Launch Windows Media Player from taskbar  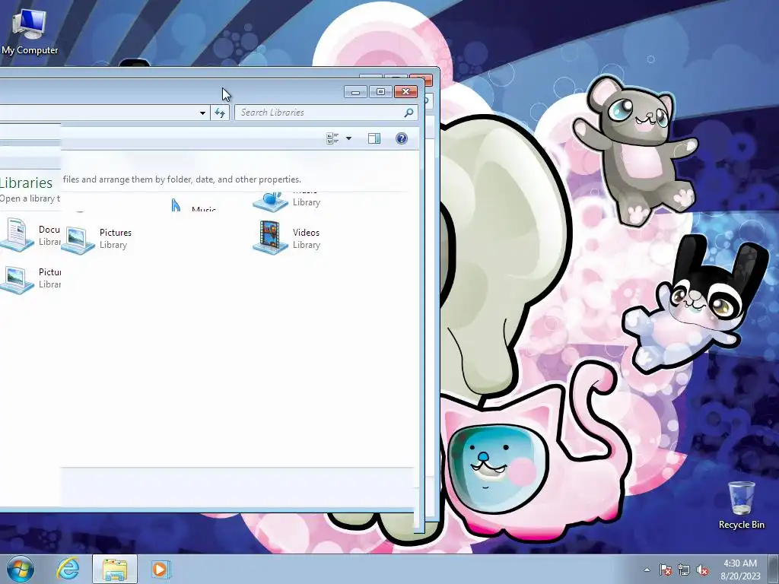click(161, 569)
